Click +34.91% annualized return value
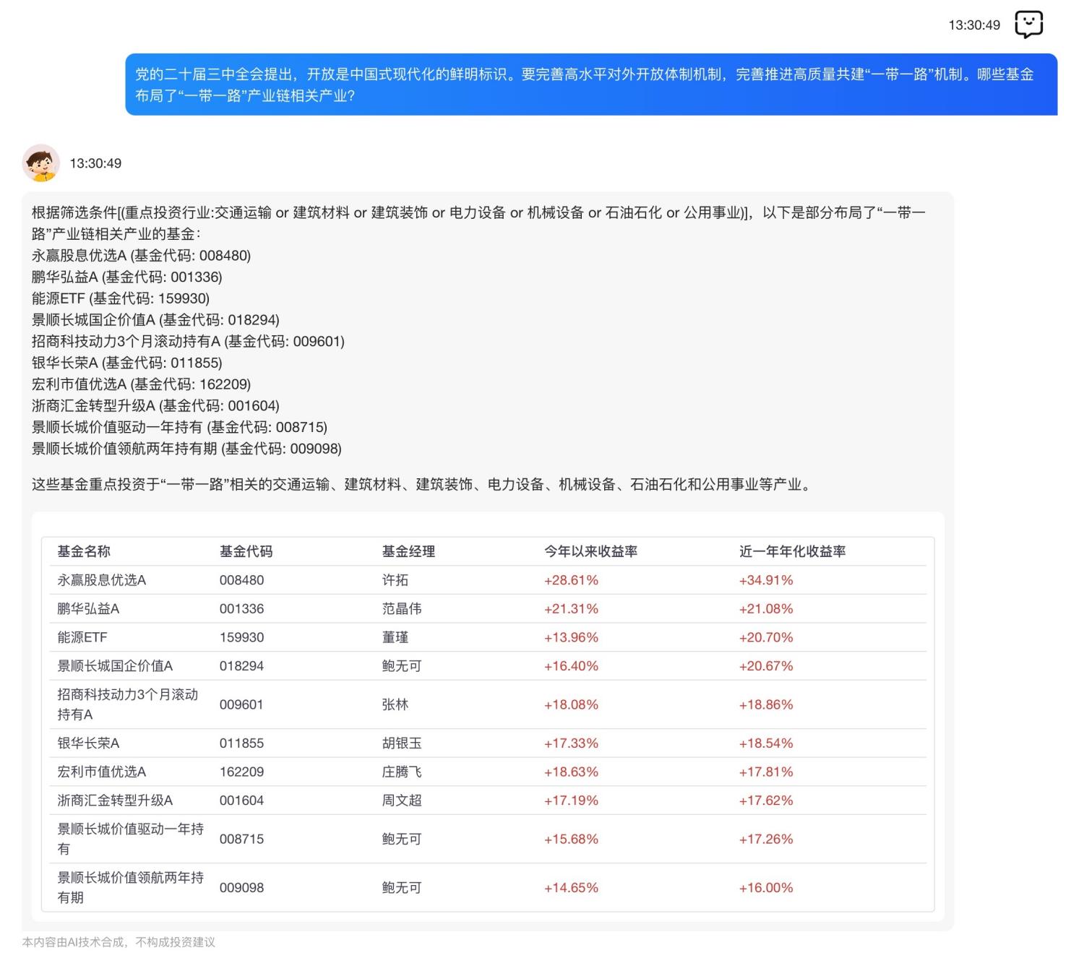The width and height of the screenshot is (1071, 958). tap(765, 580)
